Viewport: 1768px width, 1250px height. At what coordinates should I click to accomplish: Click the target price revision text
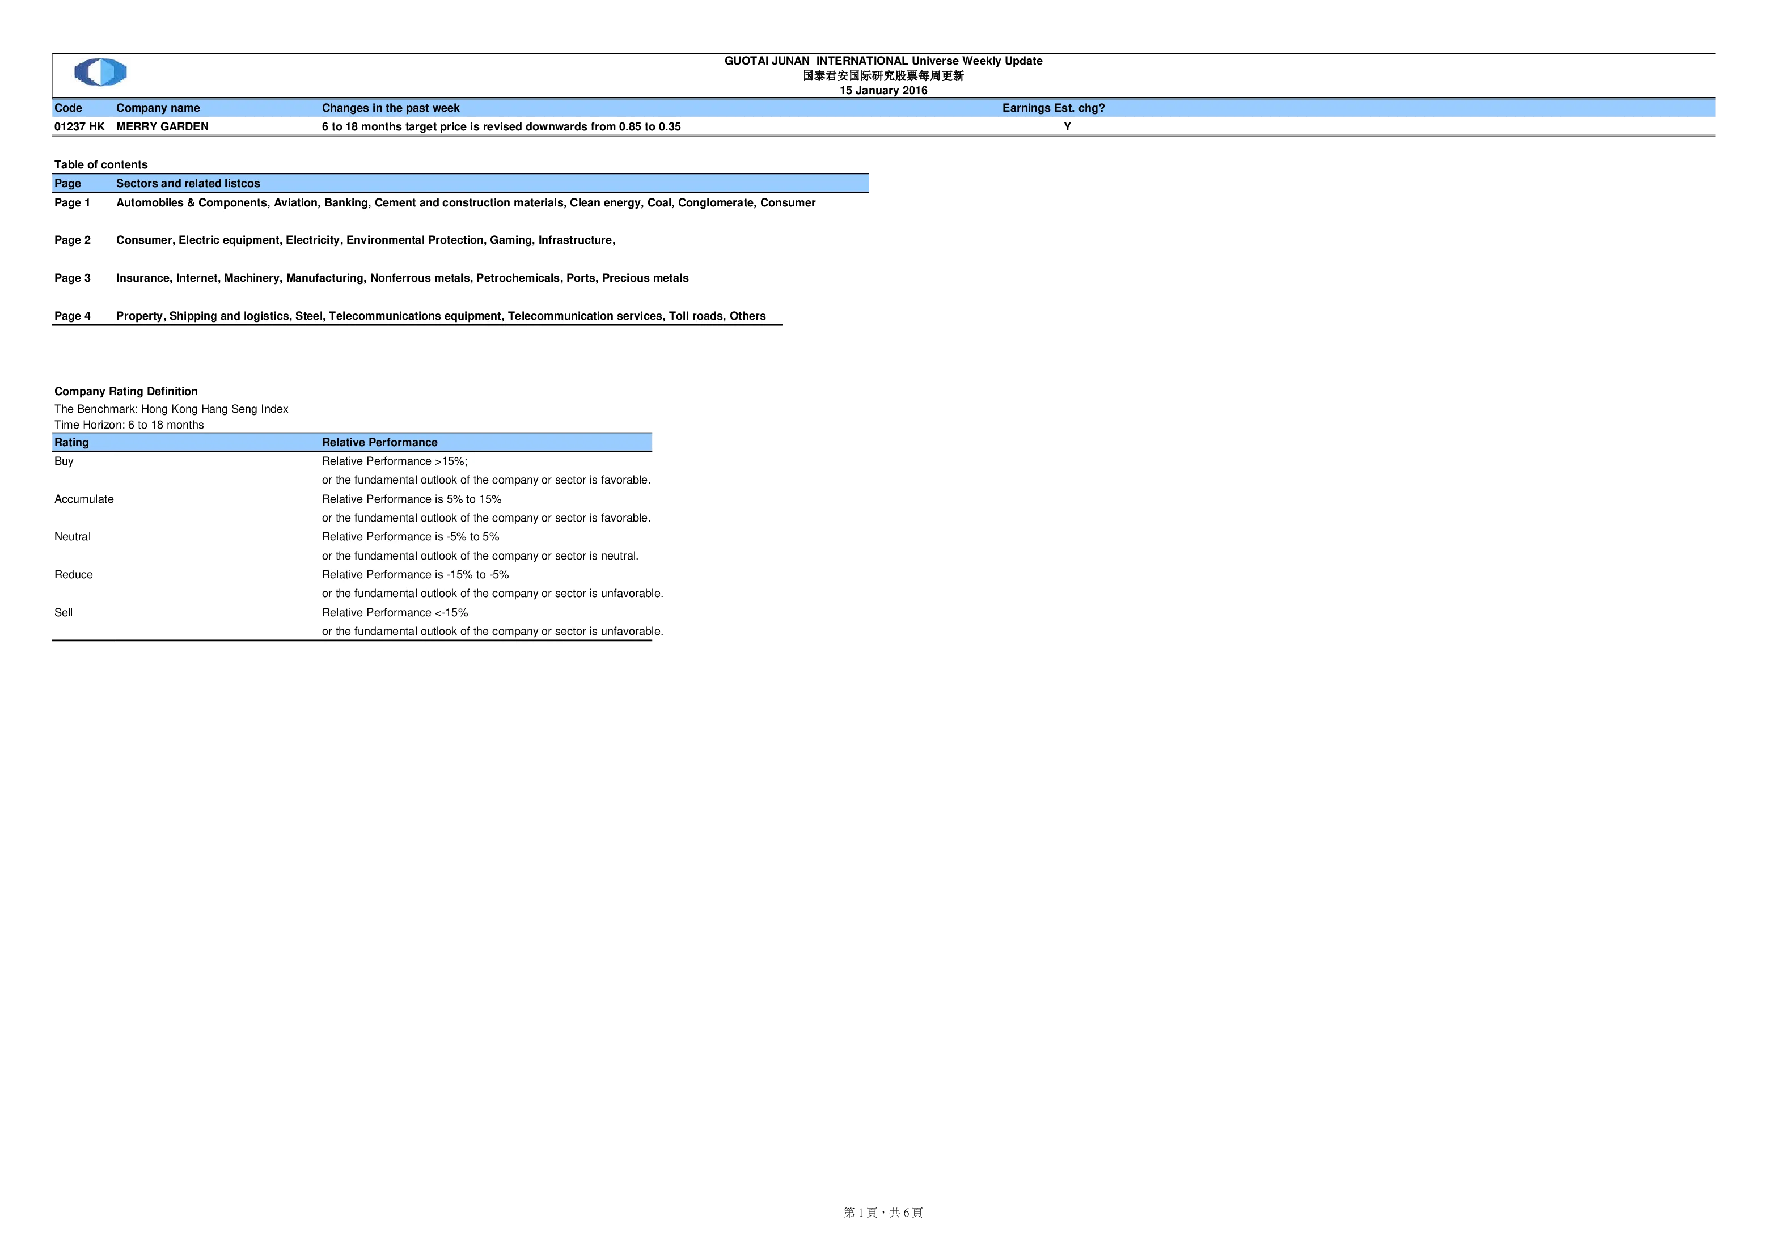(501, 126)
